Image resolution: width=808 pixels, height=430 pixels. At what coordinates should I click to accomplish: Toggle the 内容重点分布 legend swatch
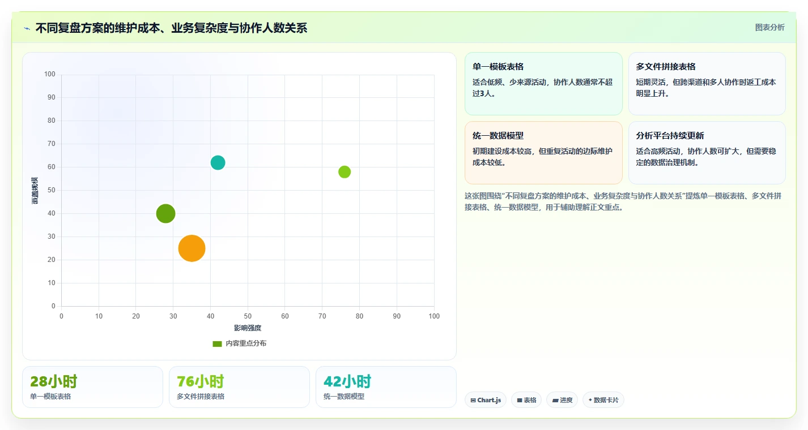coord(217,343)
